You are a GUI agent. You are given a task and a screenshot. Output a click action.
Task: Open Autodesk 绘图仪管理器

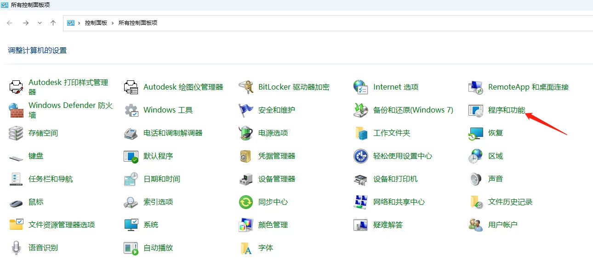[184, 87]
